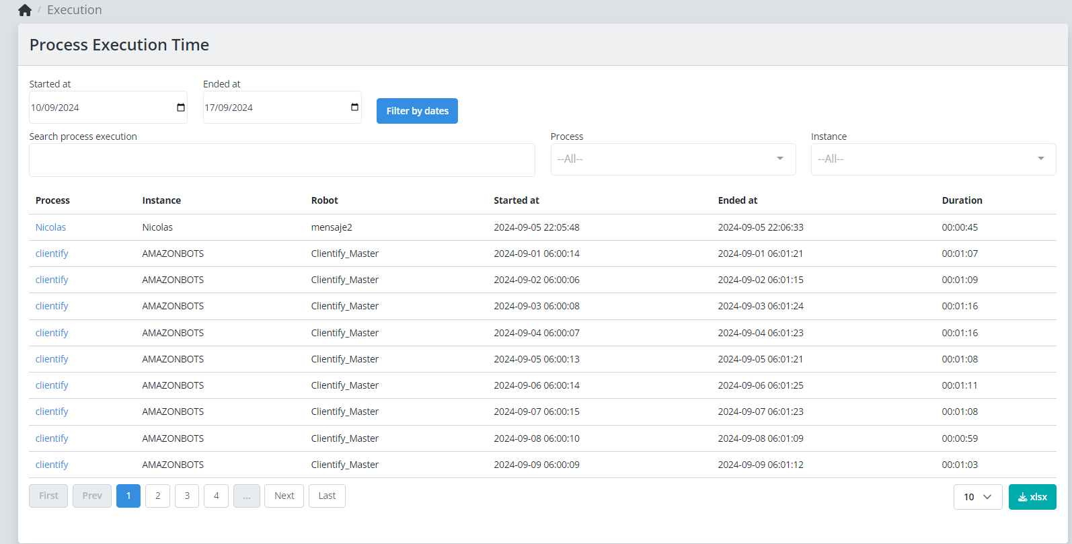Screen dimensions: 1072x544
Task: Open clientify link started 2024-09-07 06:00:15
Action: click(x=52, y=412)
